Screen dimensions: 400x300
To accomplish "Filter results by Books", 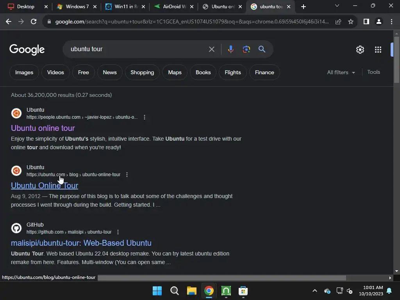I will tap(203, 72).
